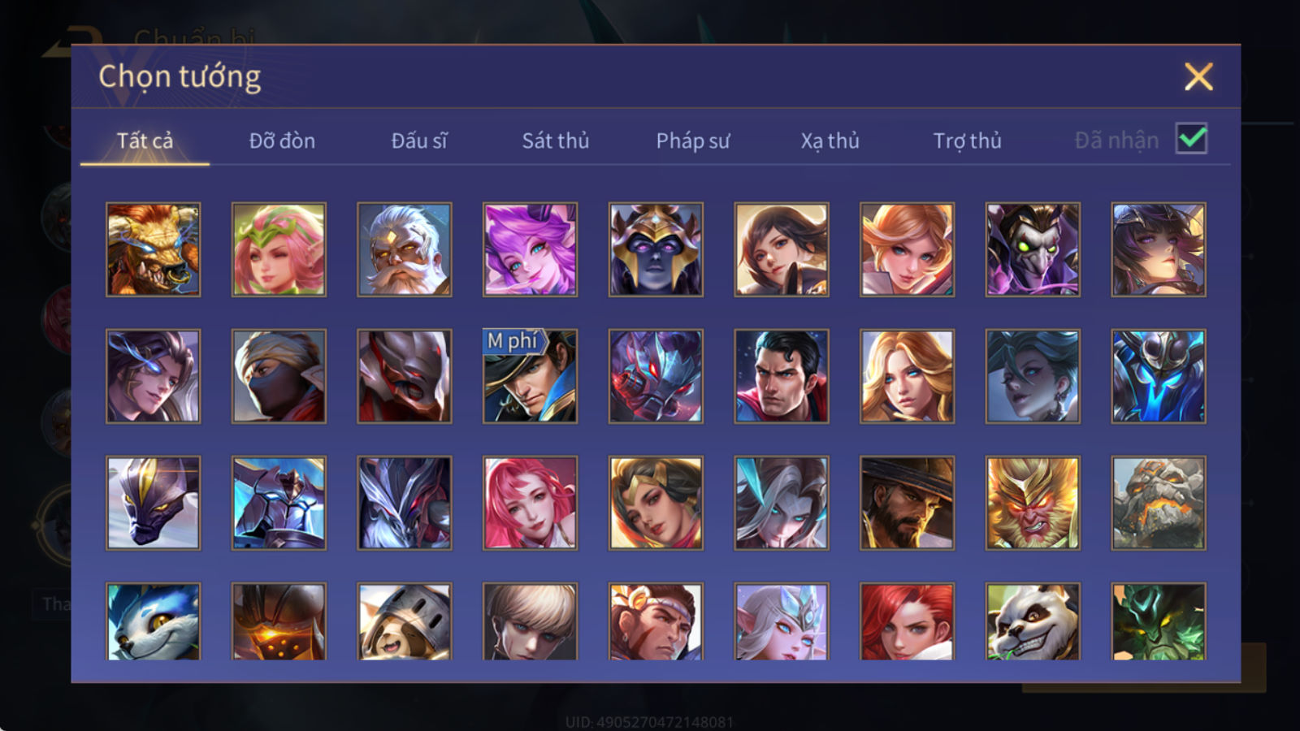1300x731 pixels.
Task: Filter heroes by Xạ thủ
Action: click(x=830, y=141)
